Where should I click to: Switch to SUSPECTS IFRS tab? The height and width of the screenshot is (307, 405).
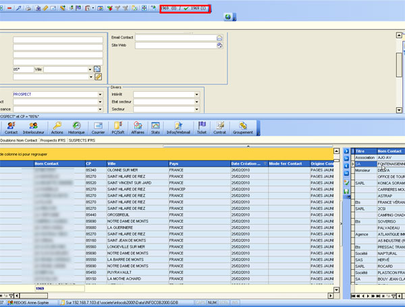82,140
